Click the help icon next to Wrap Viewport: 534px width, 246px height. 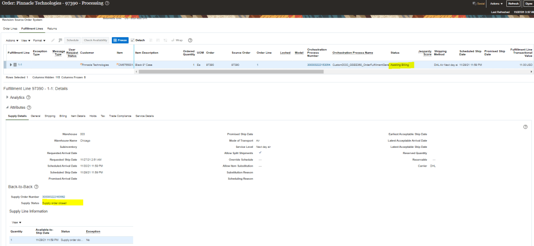pyautogui.click(x=190, y=40)
